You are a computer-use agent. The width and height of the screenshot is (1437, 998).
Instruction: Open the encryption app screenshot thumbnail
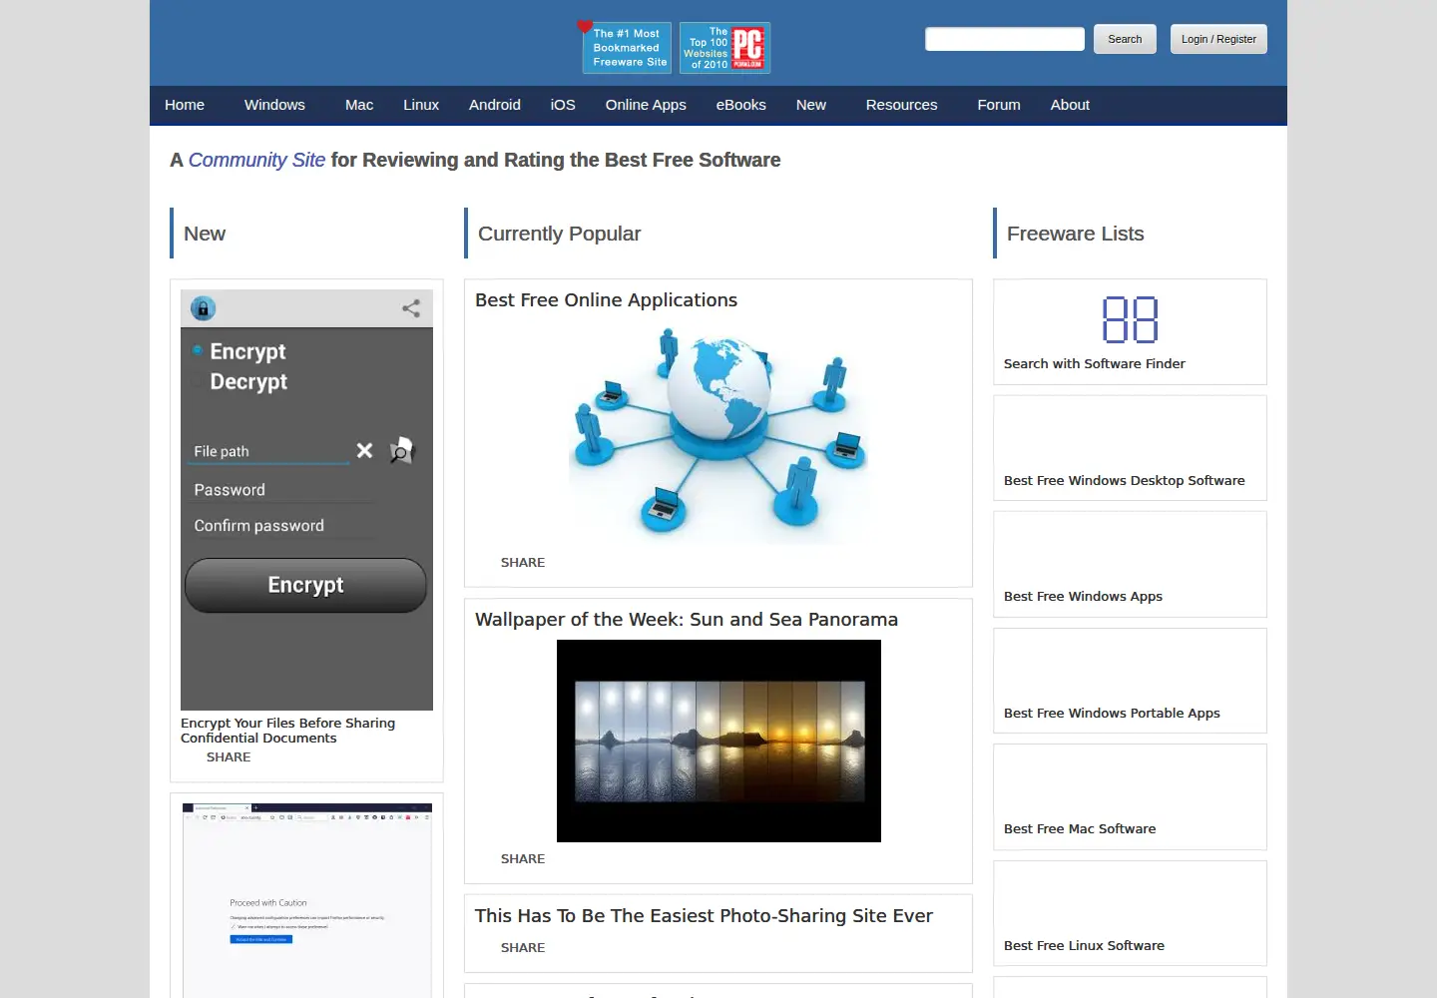tap(306, 500)
